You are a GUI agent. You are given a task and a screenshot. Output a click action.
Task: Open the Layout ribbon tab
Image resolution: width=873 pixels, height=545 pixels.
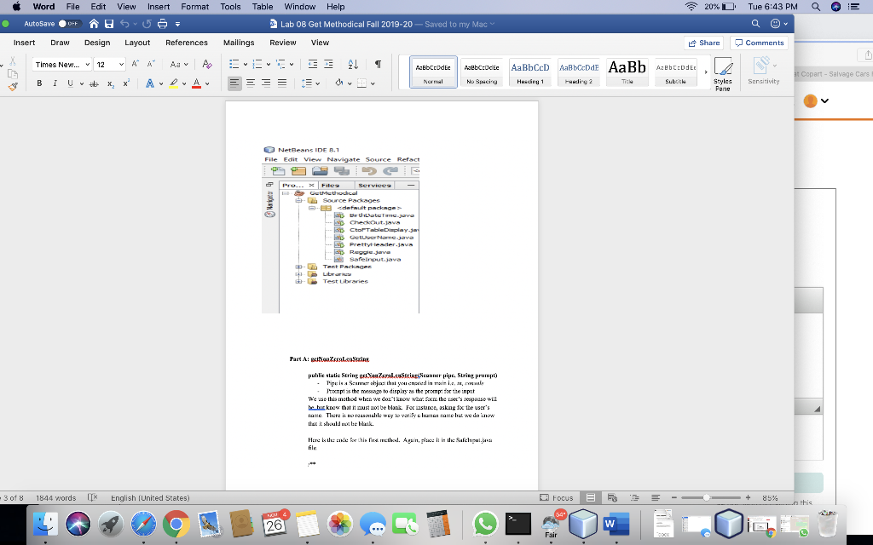137,43
